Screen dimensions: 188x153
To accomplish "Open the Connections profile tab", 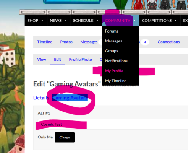I will tap(169, 42).
